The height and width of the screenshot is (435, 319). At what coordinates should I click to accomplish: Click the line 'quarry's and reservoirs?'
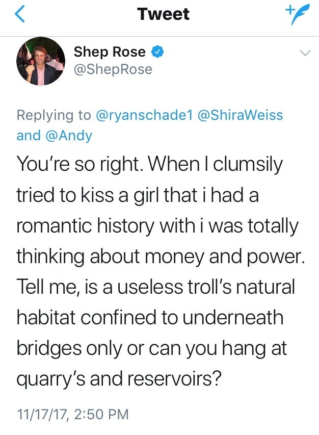(119, 379)
